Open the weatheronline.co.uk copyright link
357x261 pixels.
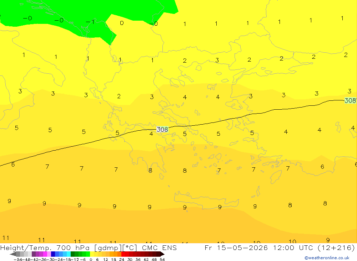[327, 258]
